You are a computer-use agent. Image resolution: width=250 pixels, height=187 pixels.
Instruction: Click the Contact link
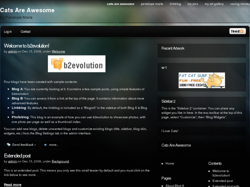pyautogui.click(x=25, y=32)
